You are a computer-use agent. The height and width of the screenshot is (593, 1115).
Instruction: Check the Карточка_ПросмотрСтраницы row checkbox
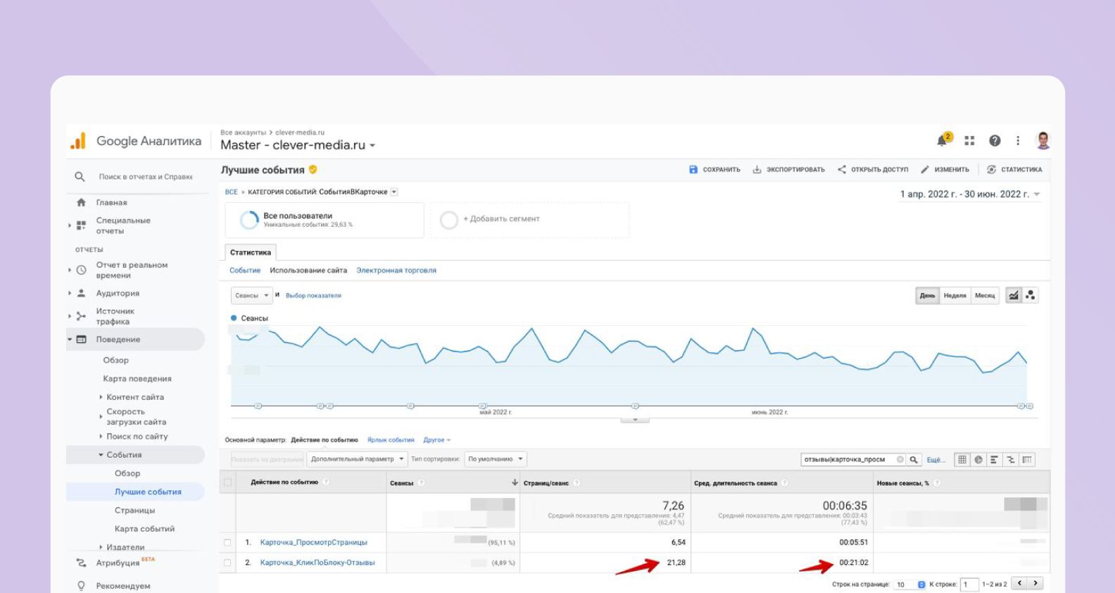point(227,543)
